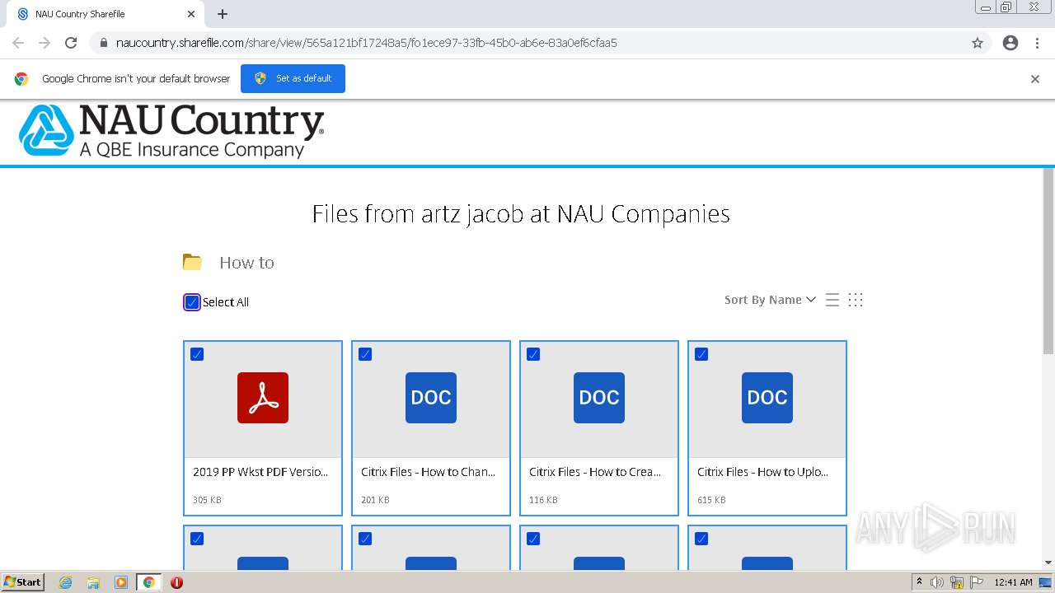Open the Windows Start menu
Screen dimensions: 1055x593
tap(23, 582)
